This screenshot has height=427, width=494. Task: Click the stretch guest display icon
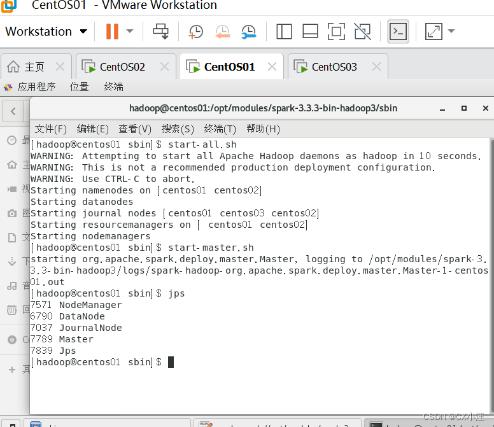[434, 31]
